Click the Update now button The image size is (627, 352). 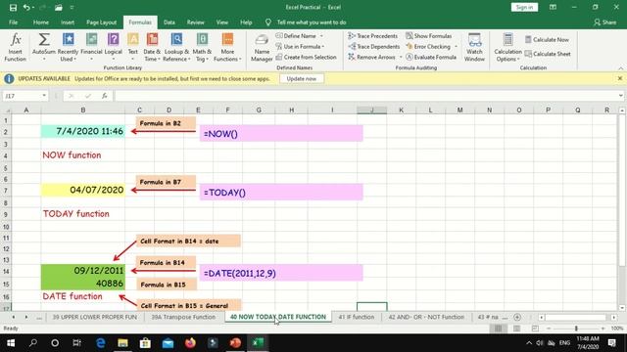tap(301, 78)
